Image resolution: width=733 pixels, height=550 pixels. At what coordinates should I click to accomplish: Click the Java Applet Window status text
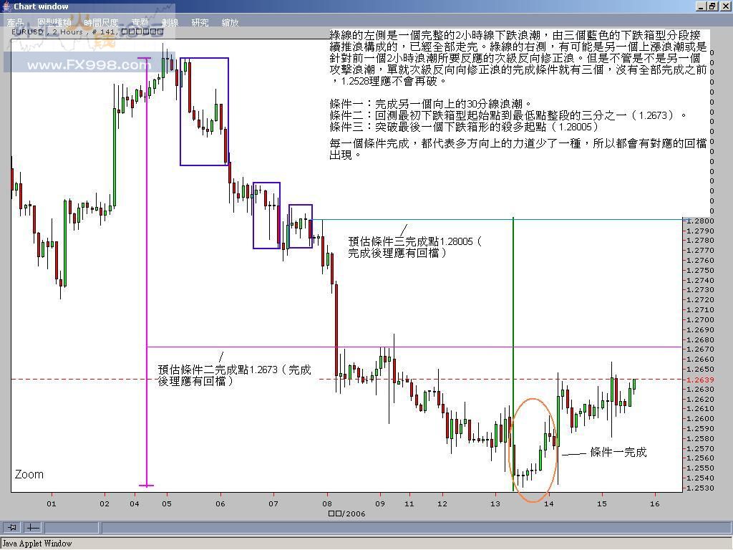[37, 544]
